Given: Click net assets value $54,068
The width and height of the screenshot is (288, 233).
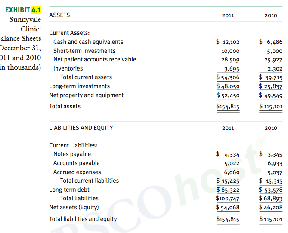Looking at the screenshot, I should coord(228,208).
